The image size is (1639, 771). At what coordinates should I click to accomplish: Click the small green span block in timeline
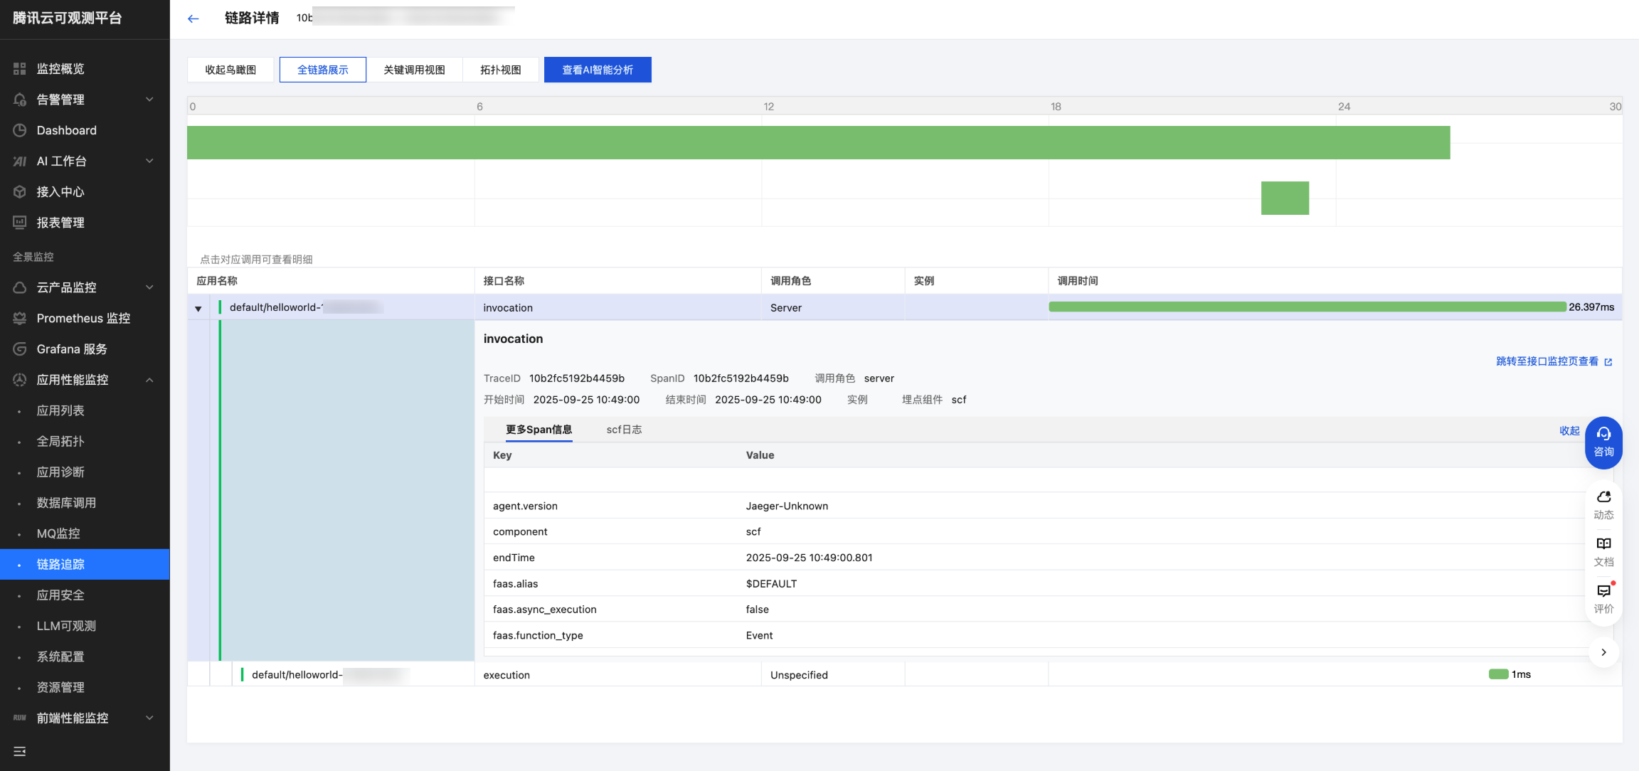pos(1285,198)
